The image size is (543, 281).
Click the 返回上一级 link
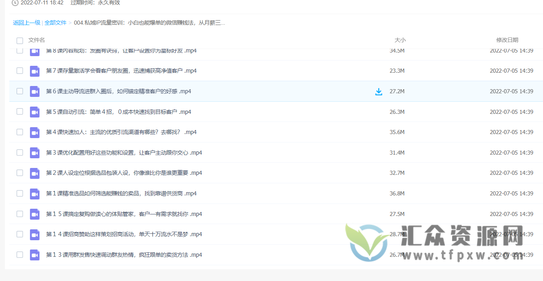coord(27,23)
